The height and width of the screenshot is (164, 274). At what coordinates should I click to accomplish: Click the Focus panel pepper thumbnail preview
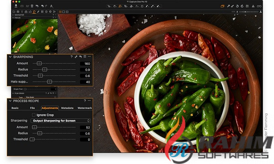pyautogui.click(x=34, y=36)
